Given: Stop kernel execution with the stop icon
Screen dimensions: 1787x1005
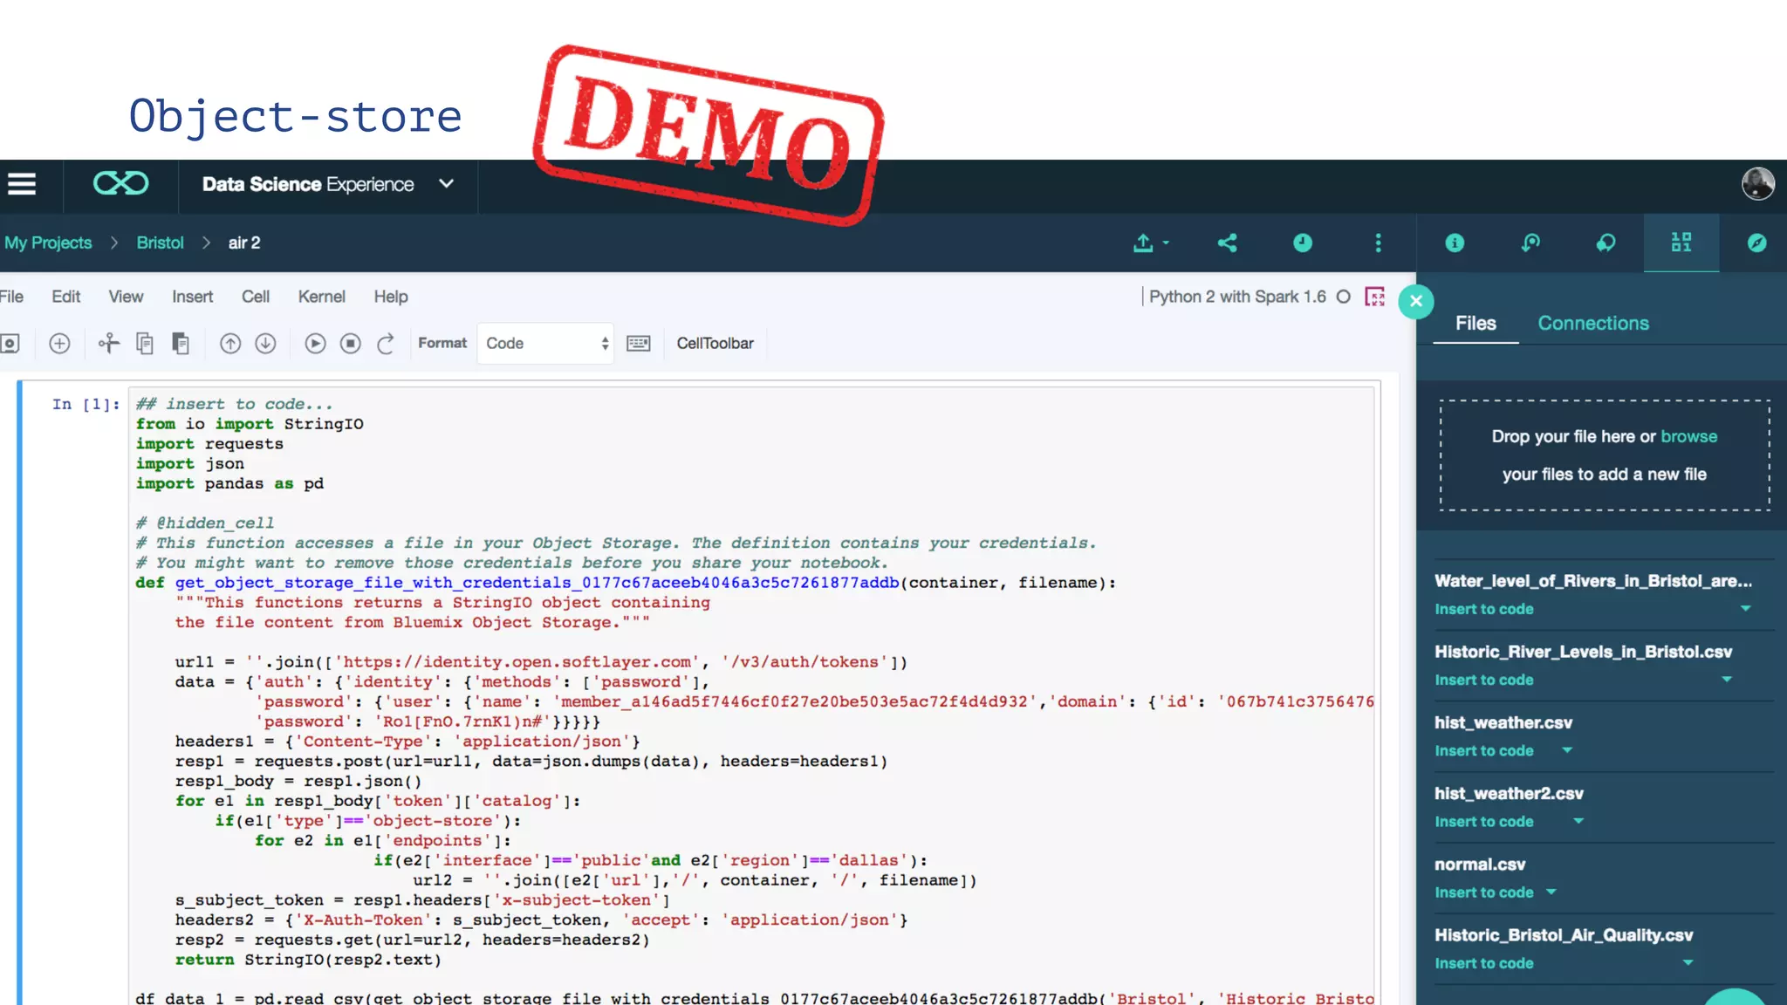Looking at the screenshot, I should coord(351,344).
